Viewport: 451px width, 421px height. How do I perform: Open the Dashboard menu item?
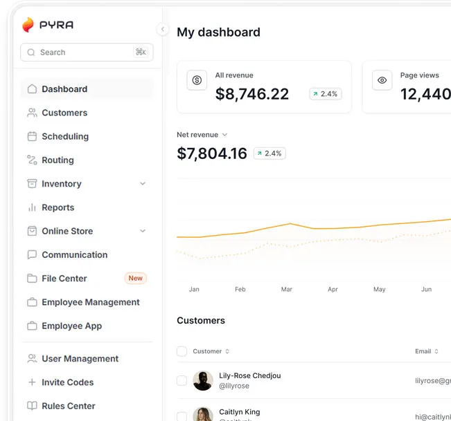(x=64, y=89)
